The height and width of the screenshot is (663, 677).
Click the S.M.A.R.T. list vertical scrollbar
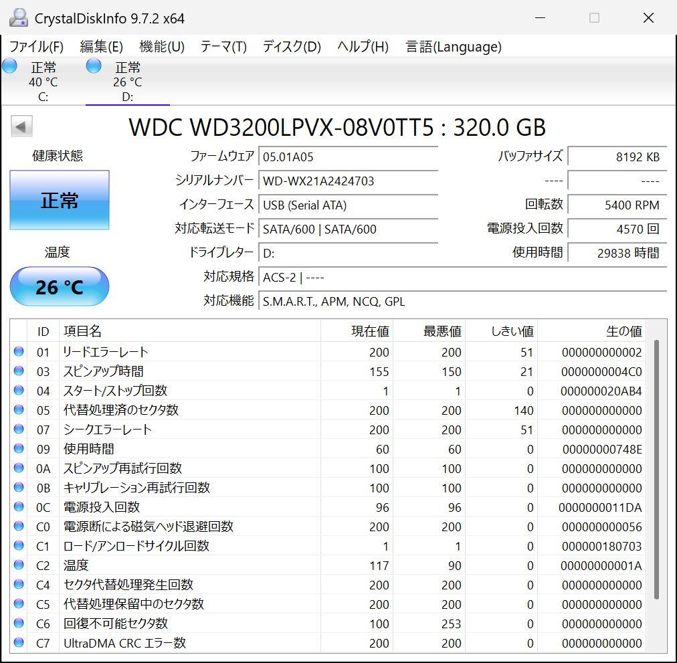point(657,470)
